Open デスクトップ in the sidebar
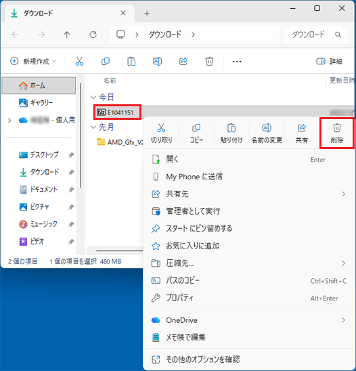 tap(39, 155)
